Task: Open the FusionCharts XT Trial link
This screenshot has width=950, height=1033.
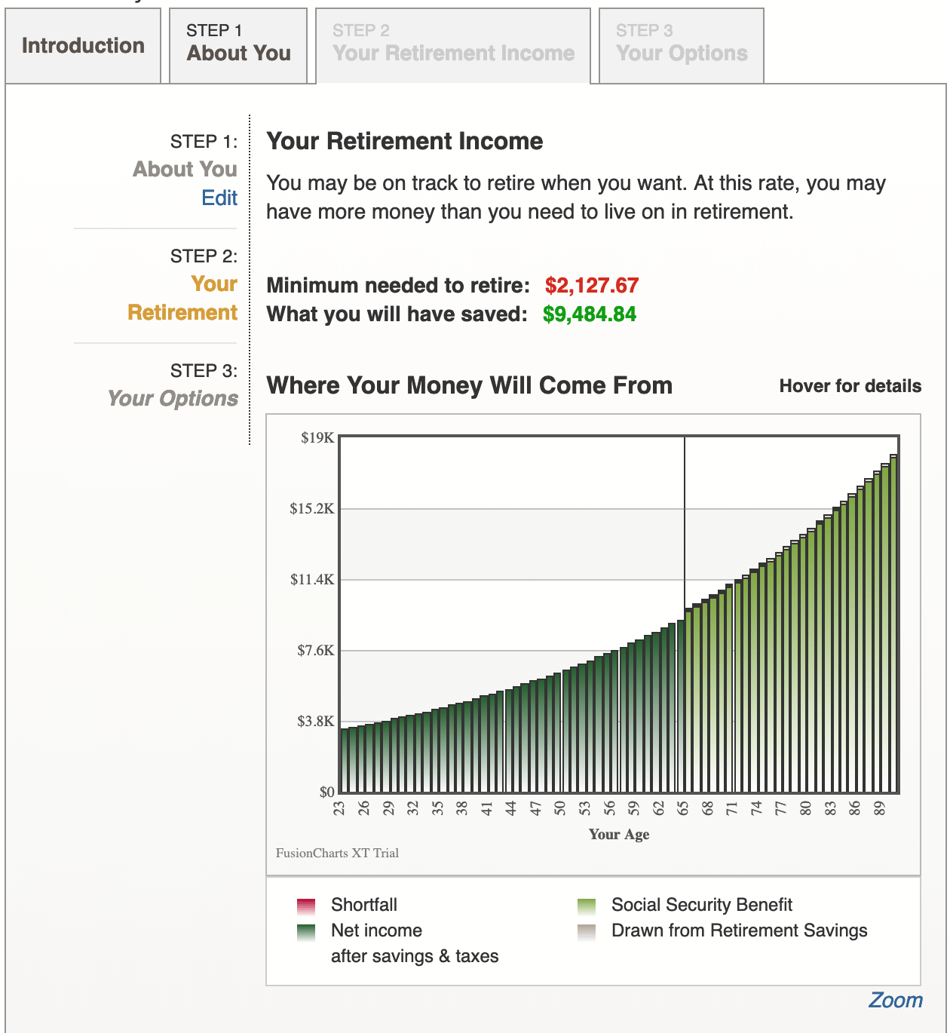Action: (x=337, y=853)
